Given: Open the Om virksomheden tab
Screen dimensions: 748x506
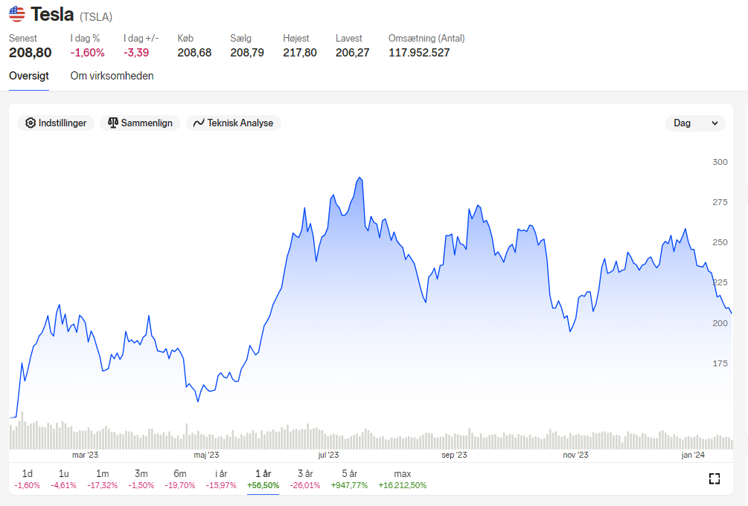Looking at the screenshot, I should coord(112,76).
